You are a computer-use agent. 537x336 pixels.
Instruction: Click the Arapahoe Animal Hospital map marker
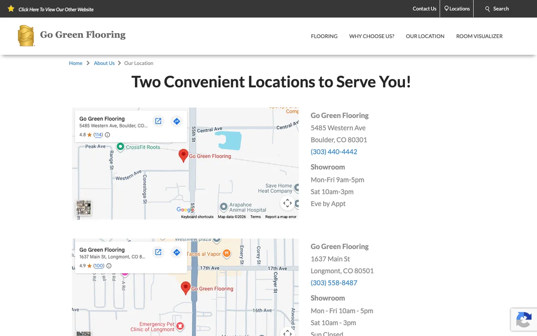tap(224, 207)
